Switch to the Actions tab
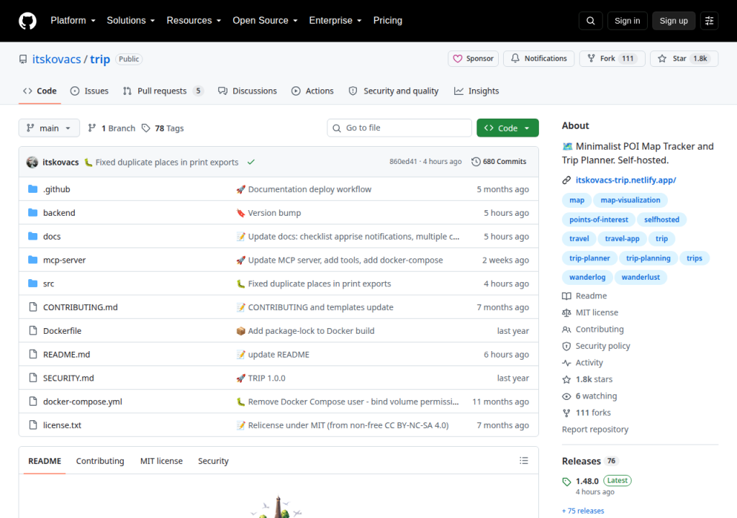The height and width of the screenshot is (518, 737). click(x=312, y=91)
